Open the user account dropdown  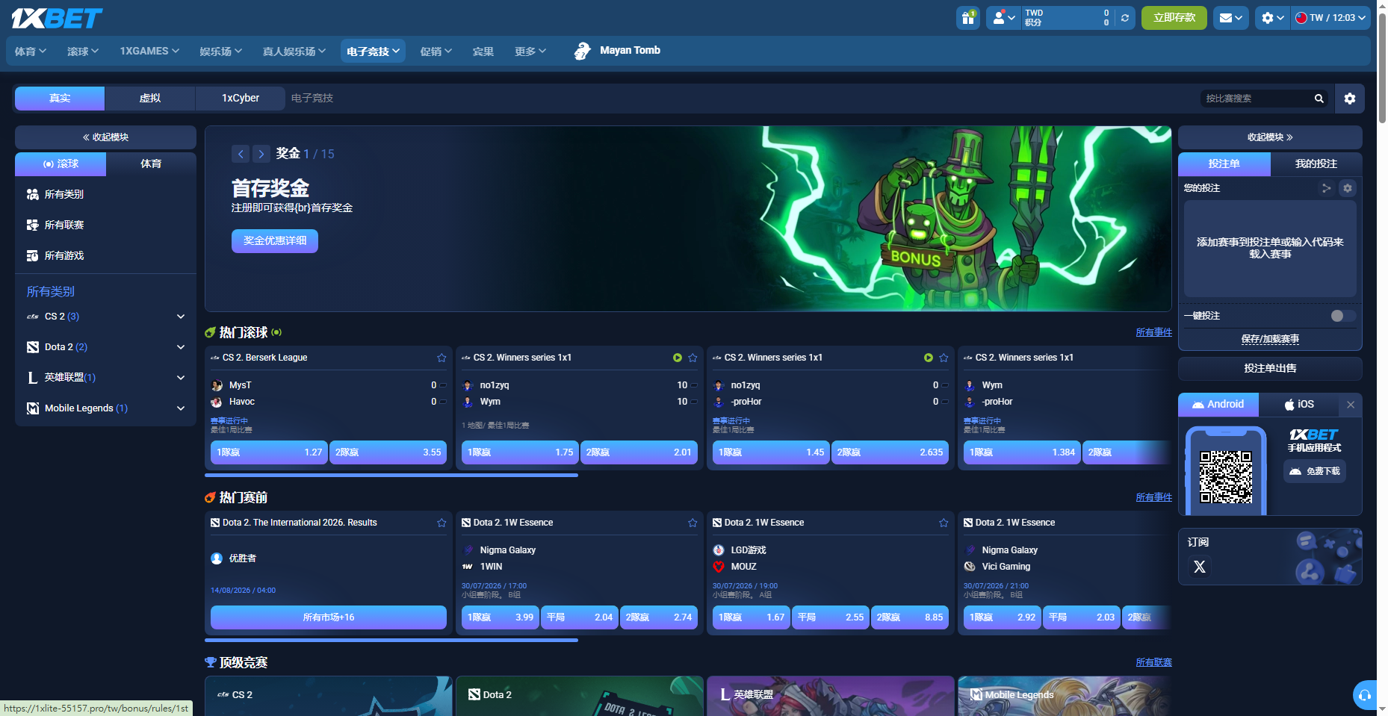tap(1003, 18)
